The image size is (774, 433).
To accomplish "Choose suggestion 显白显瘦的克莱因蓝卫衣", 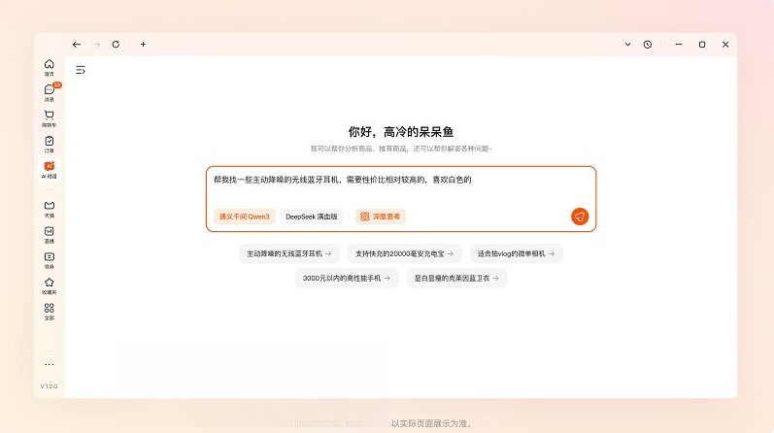I will pyautogui.click(x=456, y=279).
